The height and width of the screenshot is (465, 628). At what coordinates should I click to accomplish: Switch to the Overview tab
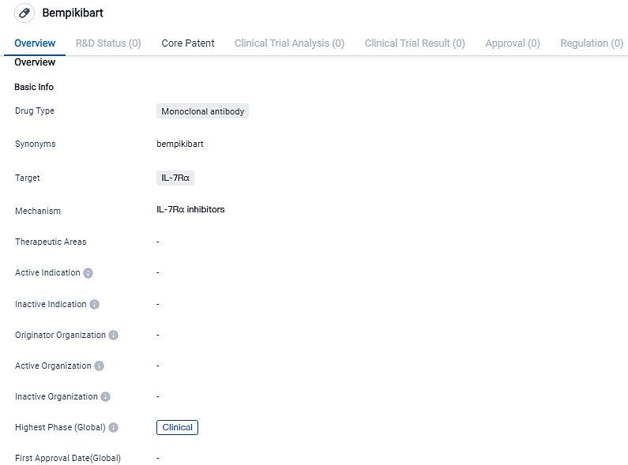[x=35, y=43]
